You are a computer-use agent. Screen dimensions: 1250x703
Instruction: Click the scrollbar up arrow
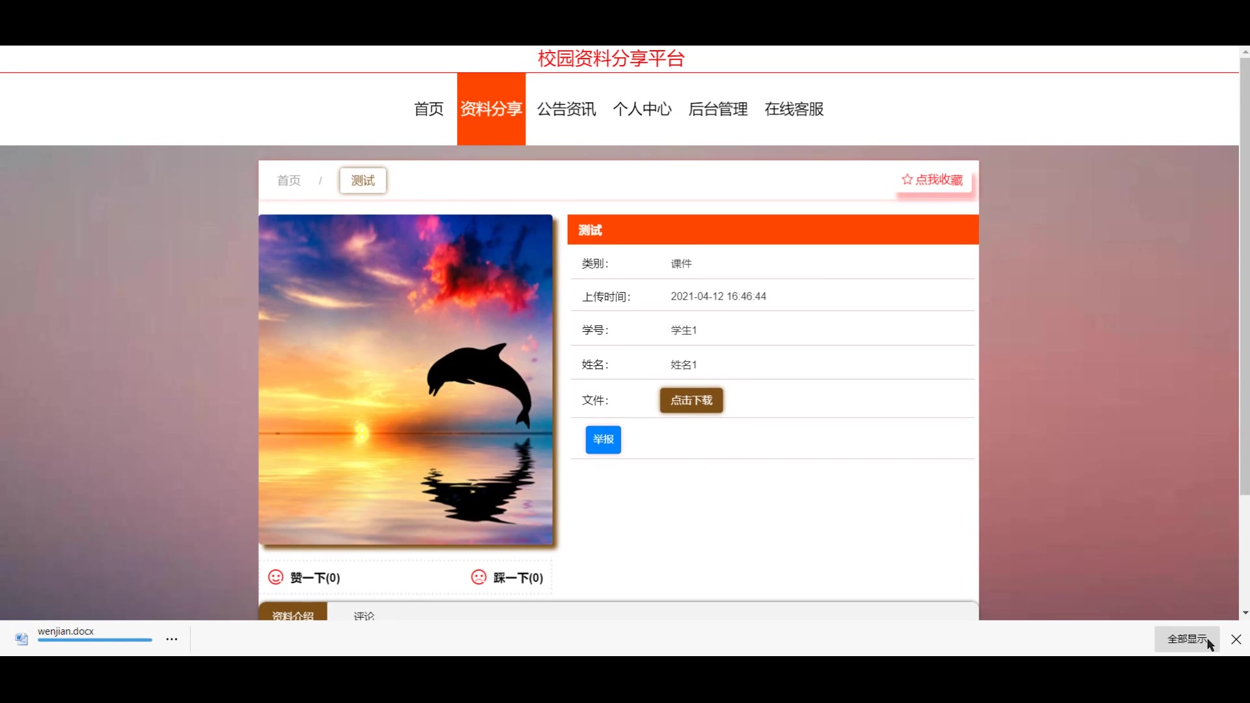pos(1245,51)
